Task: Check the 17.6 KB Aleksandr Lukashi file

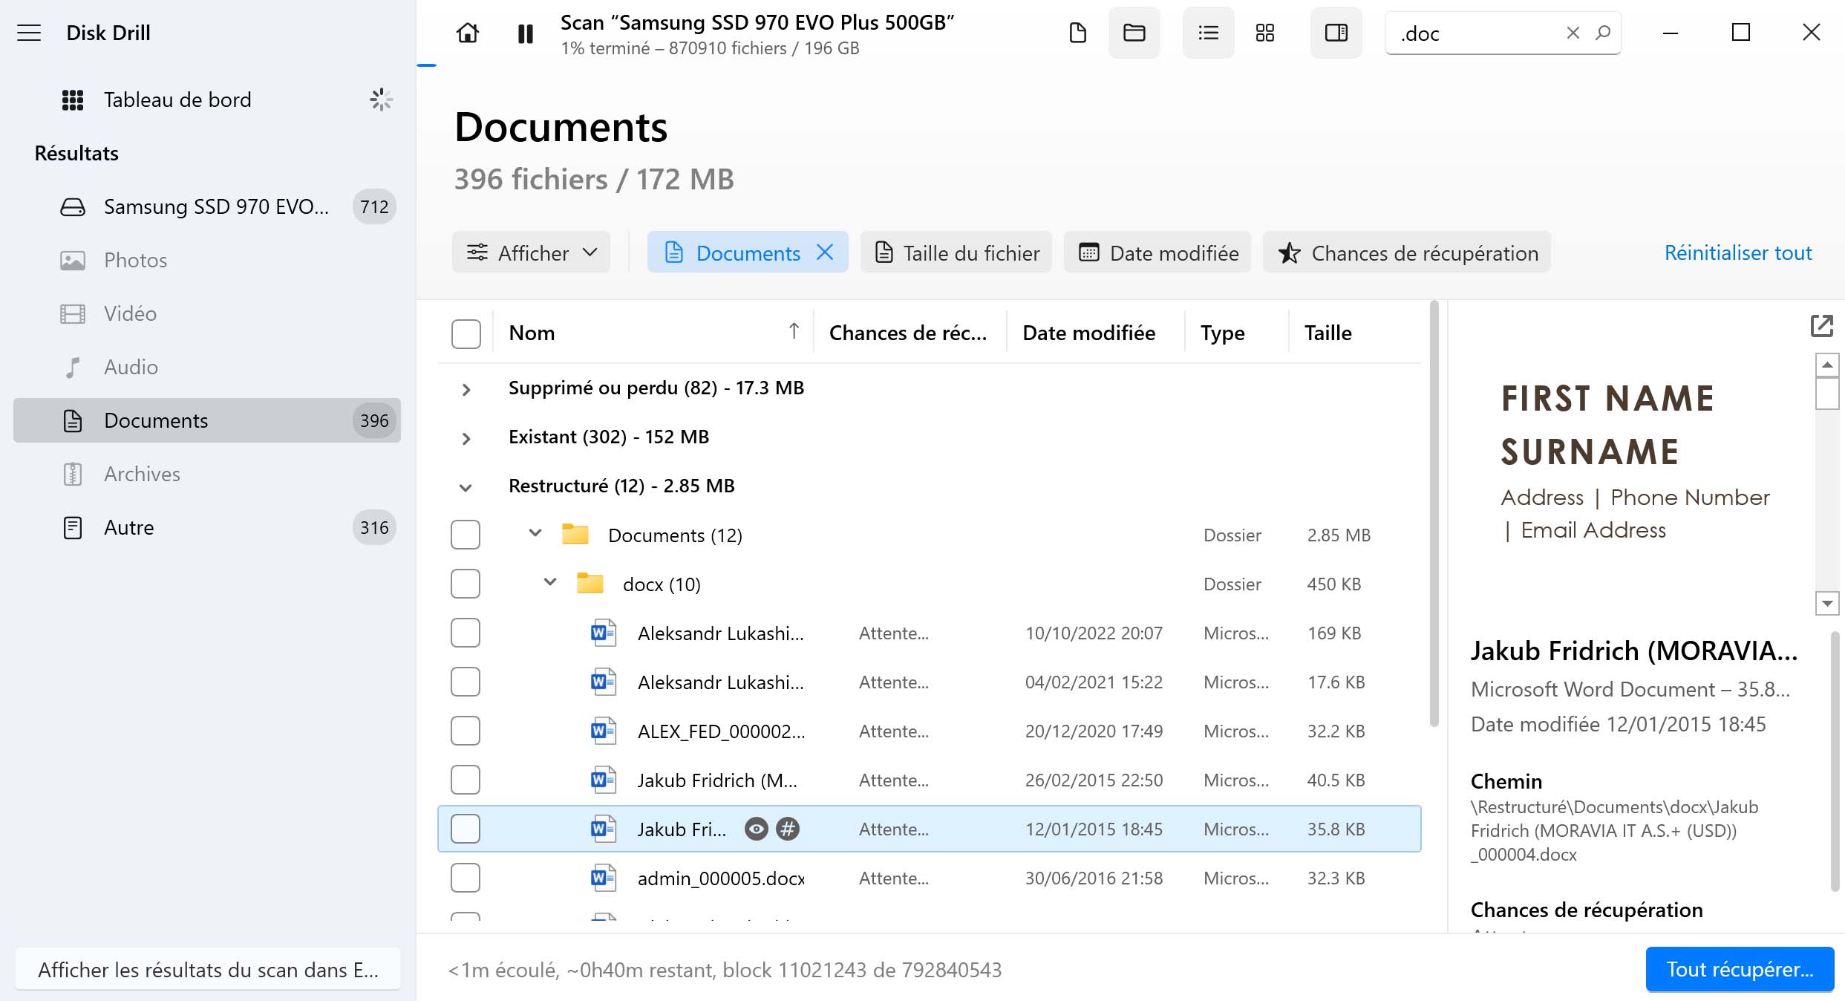Action: [466, 682]
